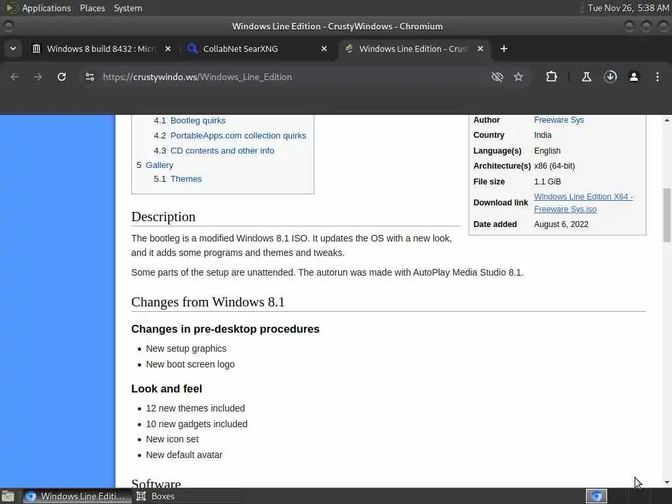Click the Chromium tray icon at bottom right
Viewport: 672px width, 504px height.
pyautogui.click(x=597, y=496)
